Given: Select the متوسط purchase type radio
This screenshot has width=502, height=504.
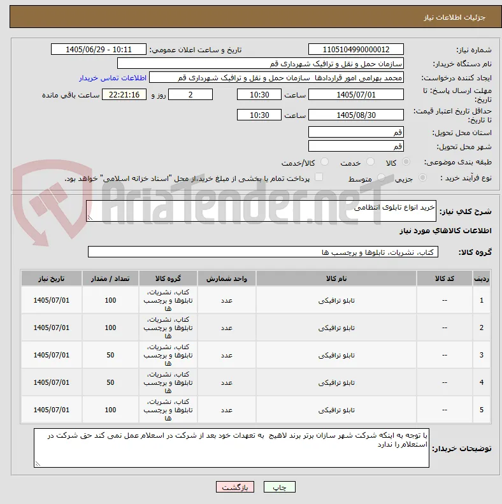Looking at the screenshot, I should 381,177.
